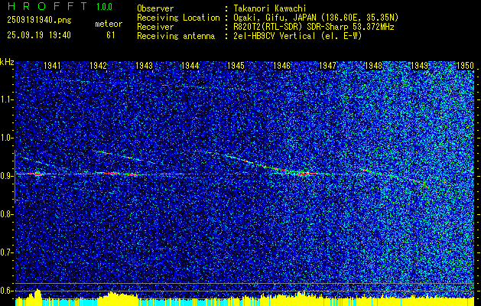Click the date stamp 25.09.19 19:40
This screenshot has width=481, height=306.
(x=39, y=35)
